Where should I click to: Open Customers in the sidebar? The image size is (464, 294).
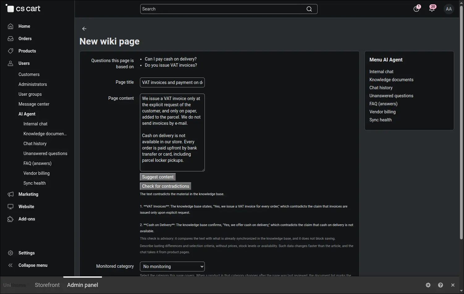click(29, 74)
